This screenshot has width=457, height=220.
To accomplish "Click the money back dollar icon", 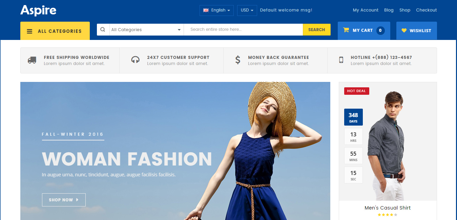I will (238, 60).
